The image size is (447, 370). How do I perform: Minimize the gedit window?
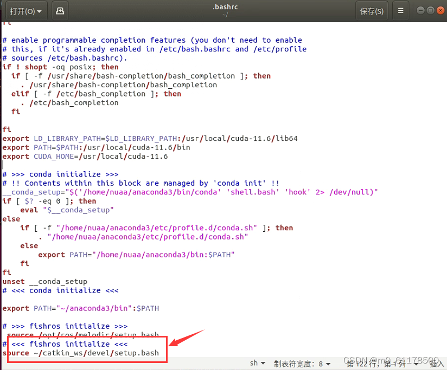click(420, 10)
